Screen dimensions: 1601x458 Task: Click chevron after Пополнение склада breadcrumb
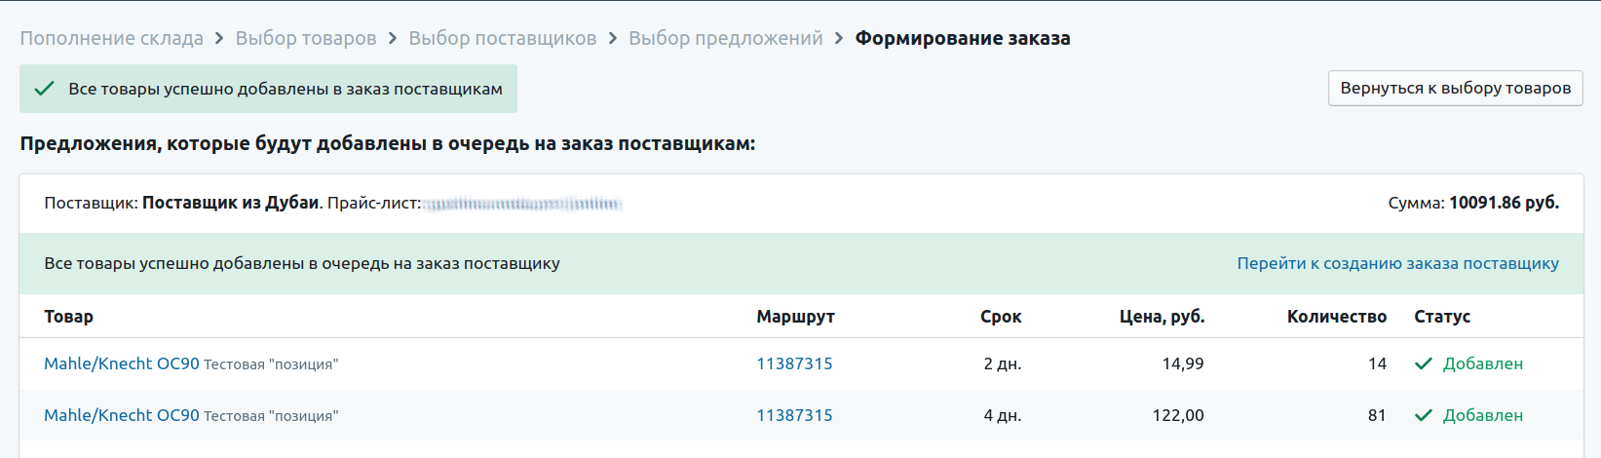point(219,38)
